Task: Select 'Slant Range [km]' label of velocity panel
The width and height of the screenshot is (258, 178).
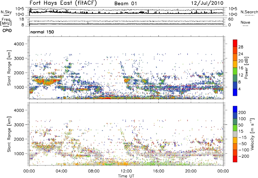Action: 9,134
